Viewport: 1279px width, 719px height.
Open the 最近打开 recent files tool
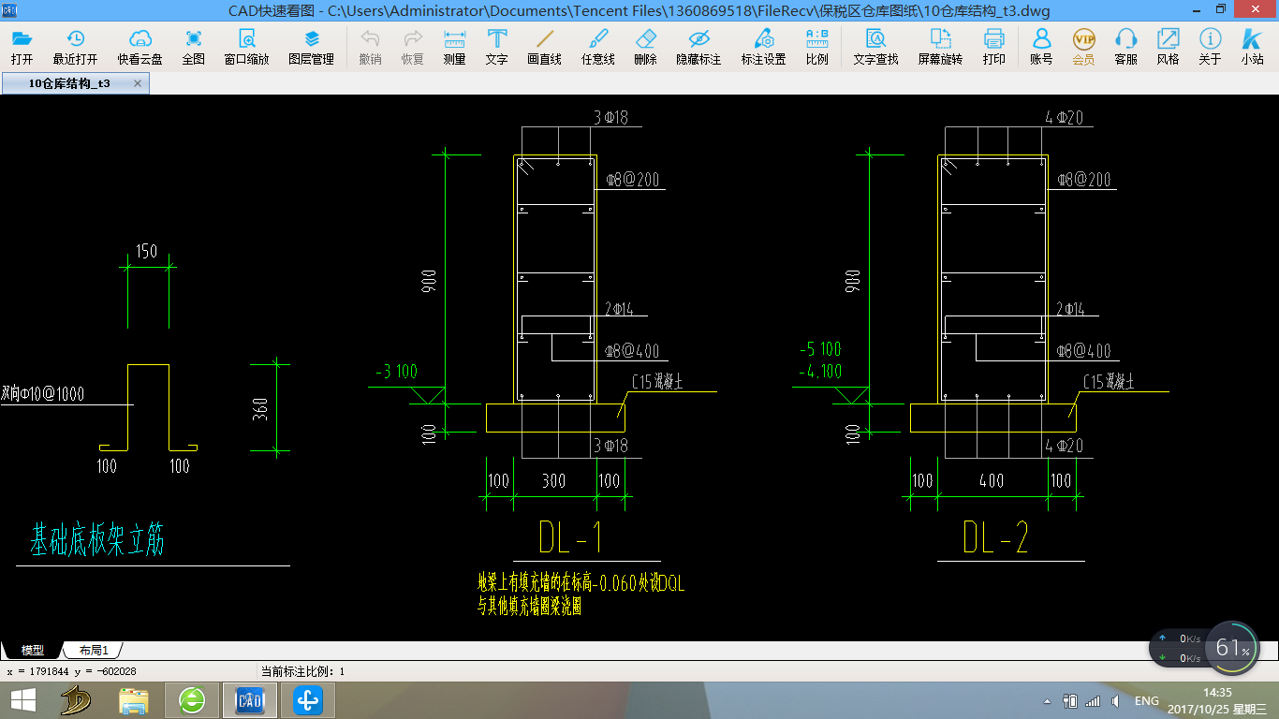point(75,47)
